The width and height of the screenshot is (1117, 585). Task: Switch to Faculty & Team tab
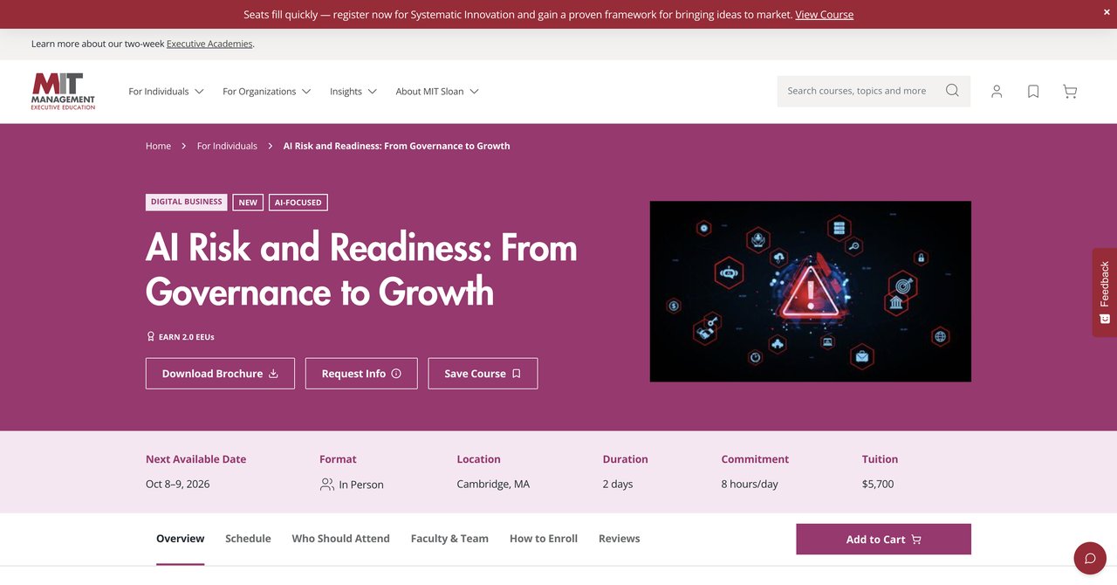coord(449,539)
